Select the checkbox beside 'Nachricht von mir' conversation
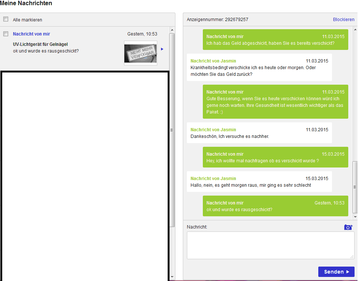Viewport: 359px width, 281px height. (x=6, y=34)
